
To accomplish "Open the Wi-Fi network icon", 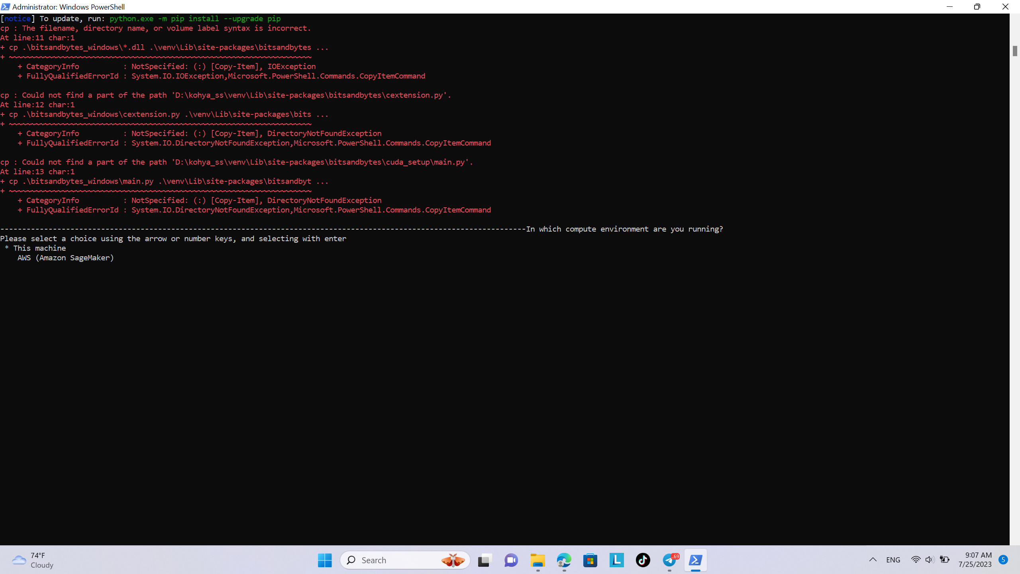I will pyautogui.click(x=916, y=560).
